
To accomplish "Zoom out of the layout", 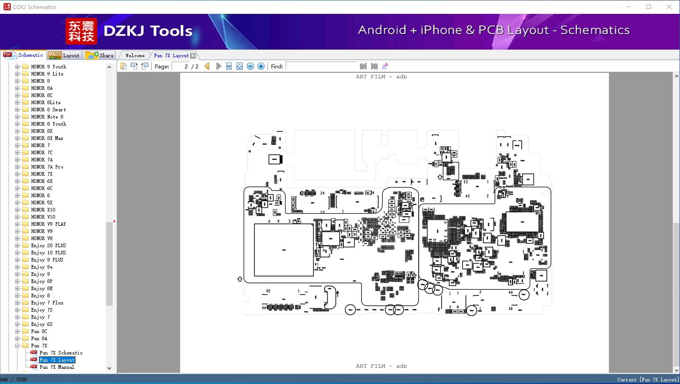I will [250, 66].
